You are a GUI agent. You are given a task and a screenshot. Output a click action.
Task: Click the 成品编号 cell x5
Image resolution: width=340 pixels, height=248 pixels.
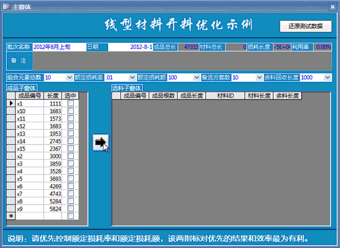point(29,179)
